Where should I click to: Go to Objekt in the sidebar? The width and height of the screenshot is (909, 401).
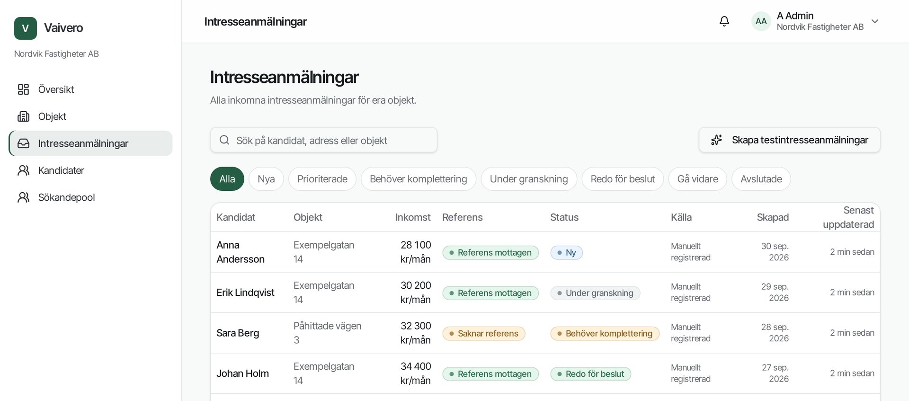(90, 116)
